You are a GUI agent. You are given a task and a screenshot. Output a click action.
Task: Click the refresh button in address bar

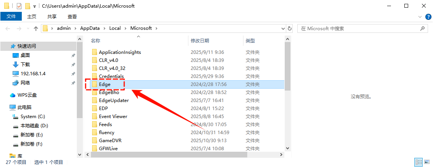(289, 28)
